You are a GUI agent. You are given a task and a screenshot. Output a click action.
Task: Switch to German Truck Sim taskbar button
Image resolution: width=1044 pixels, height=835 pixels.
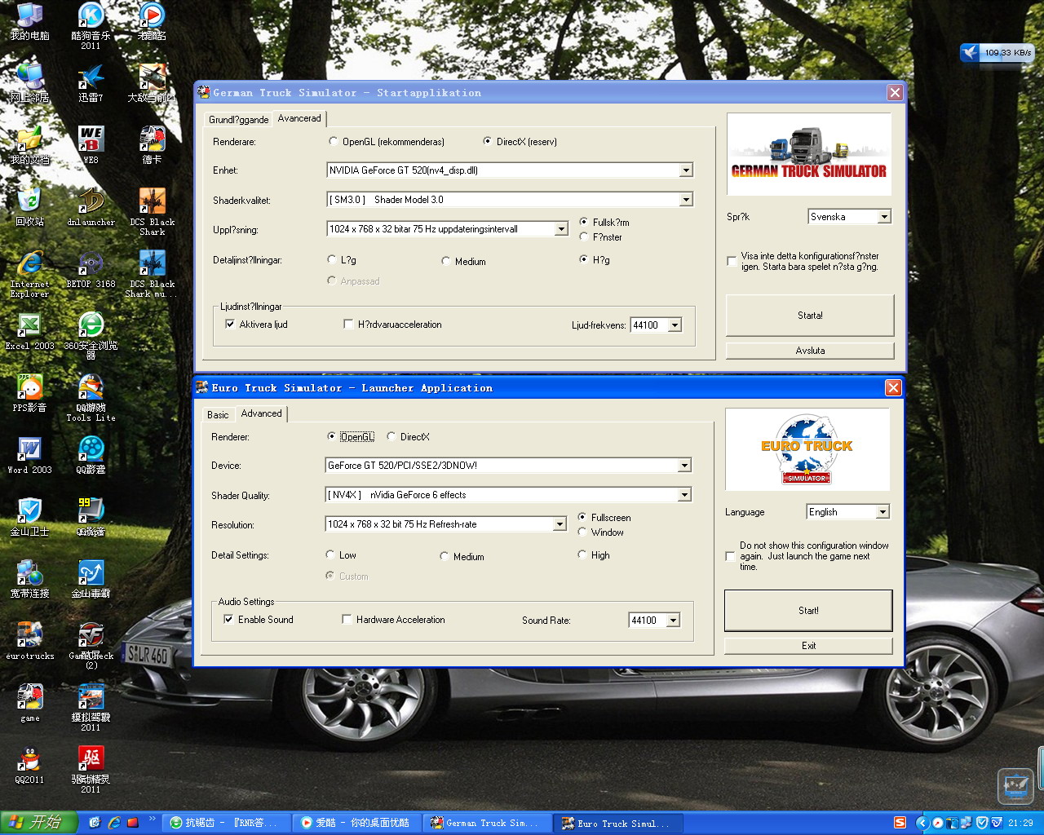pyautogui.click(x=488, y=824)
